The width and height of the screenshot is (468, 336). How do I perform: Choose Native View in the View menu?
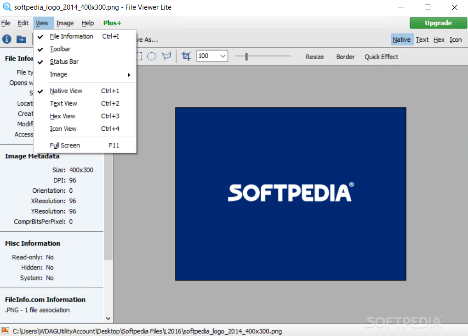pos(85,91)
